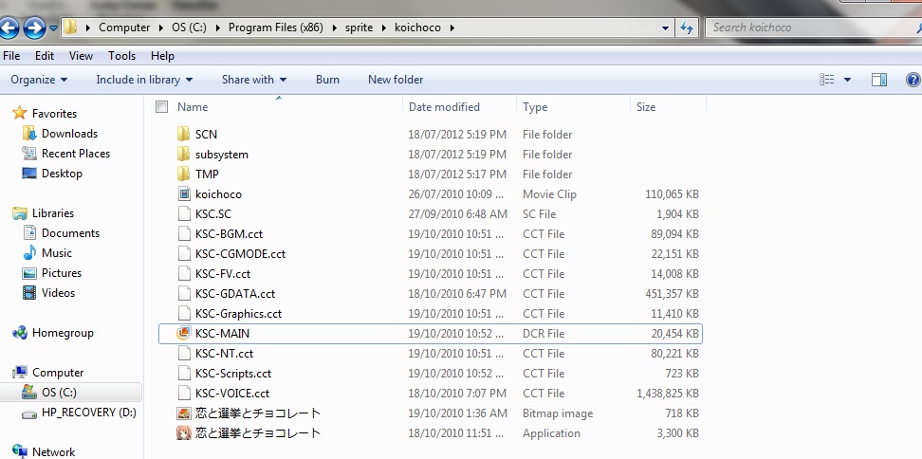The image size is (922, 459).
Task: Open the Share with dropdown
Action: 254,80
